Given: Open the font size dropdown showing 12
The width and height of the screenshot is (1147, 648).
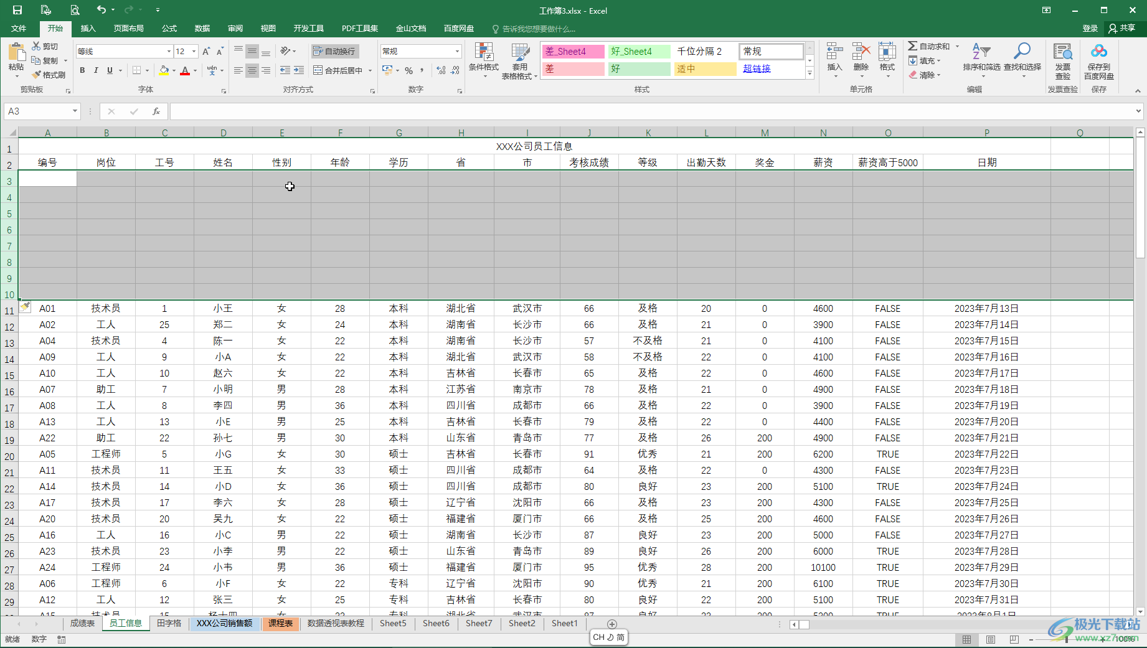Looking at the screenshot, I should (x=194, y=51).
